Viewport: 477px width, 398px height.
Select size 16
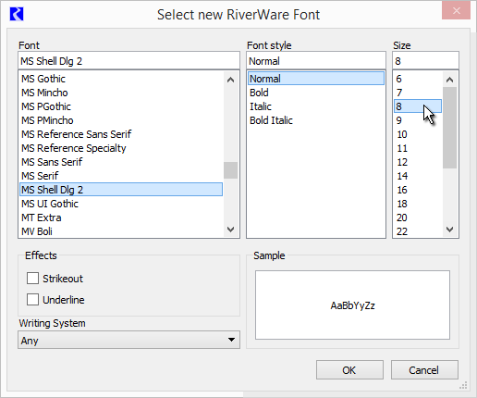tap(418, 190)
